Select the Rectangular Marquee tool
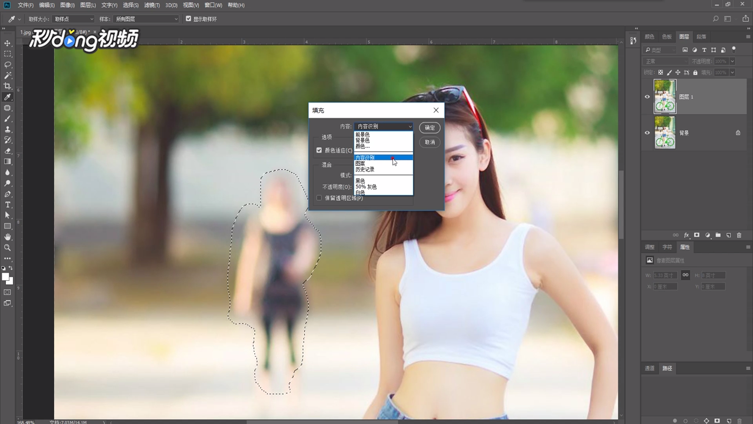 point(8,54)
